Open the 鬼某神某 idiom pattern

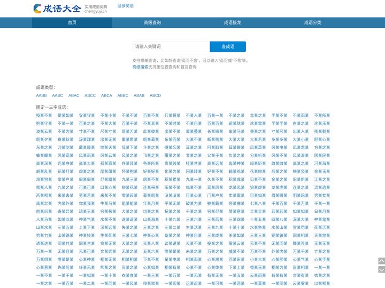[236, 163]
